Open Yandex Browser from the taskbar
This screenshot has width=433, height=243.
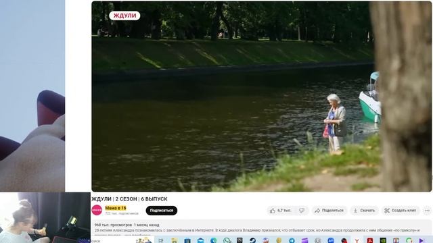357,240
